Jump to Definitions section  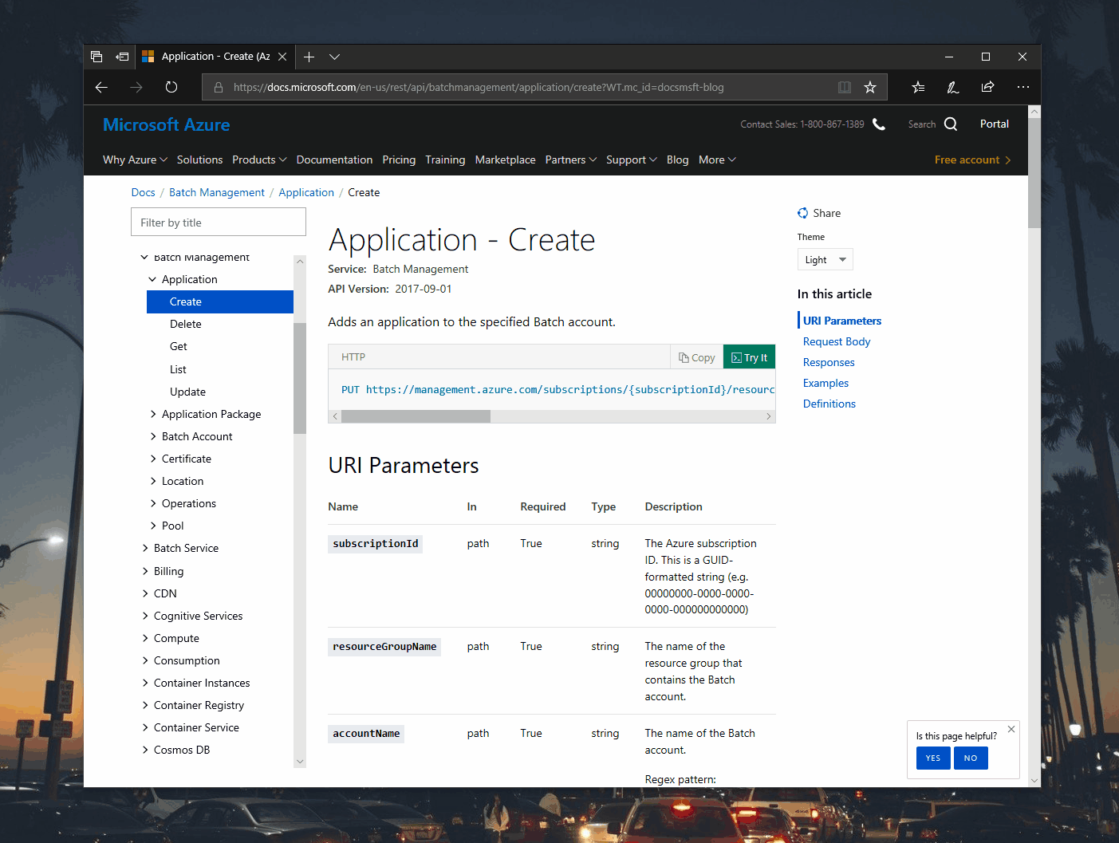point(829,404)
